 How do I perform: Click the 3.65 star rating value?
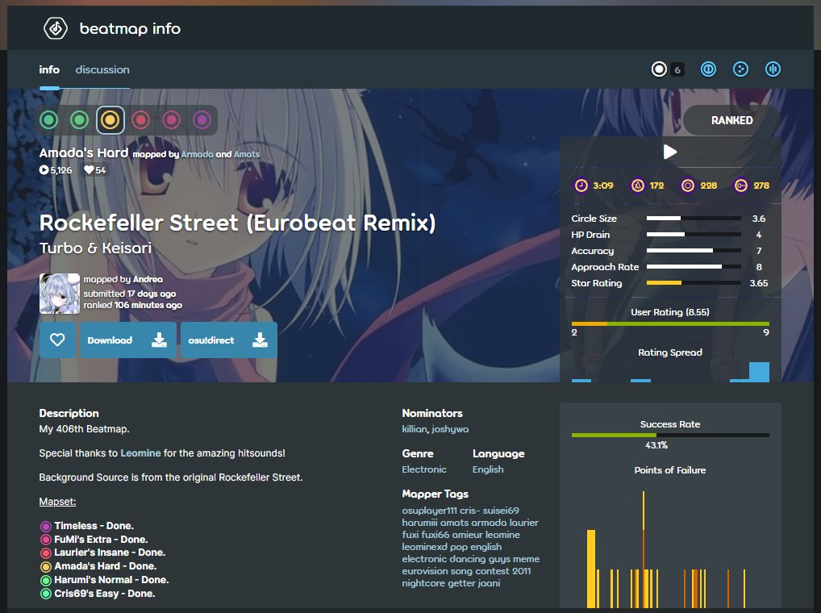pos(759,283)
